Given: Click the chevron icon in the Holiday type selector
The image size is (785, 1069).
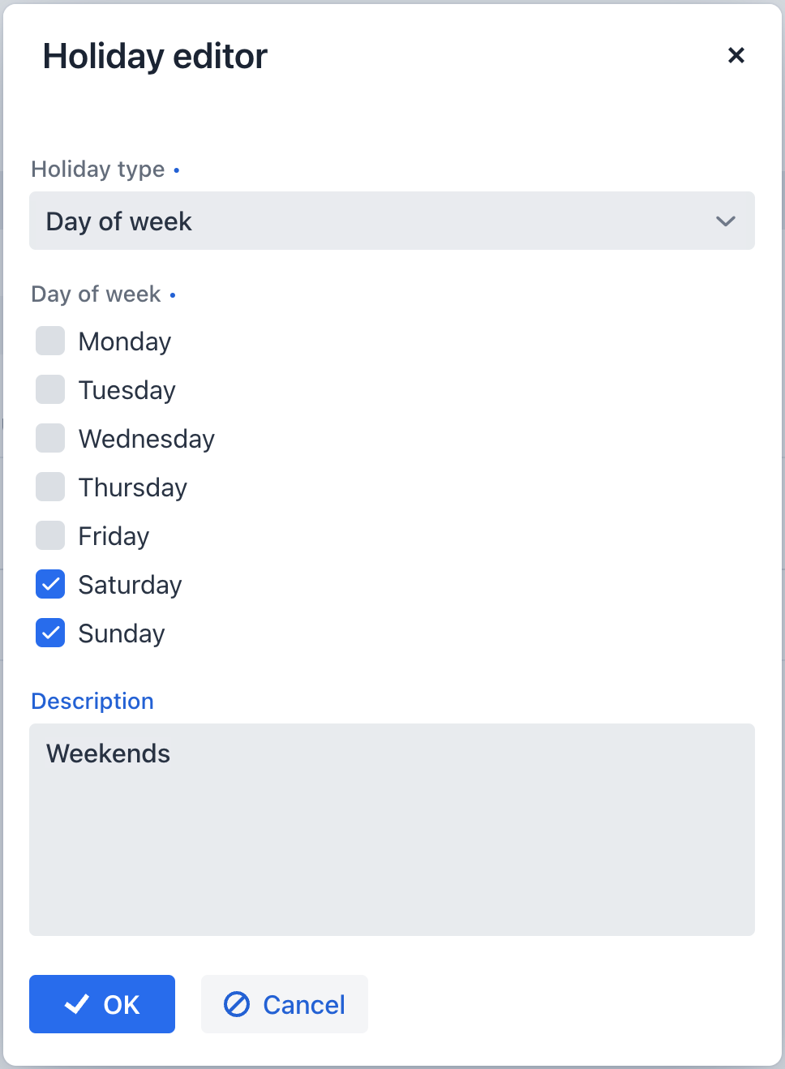Looking at the screenshot, I should [726, 221].
